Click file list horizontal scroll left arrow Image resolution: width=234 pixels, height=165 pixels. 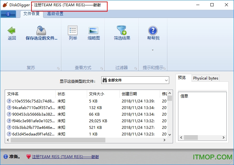[x=8, y=140]
